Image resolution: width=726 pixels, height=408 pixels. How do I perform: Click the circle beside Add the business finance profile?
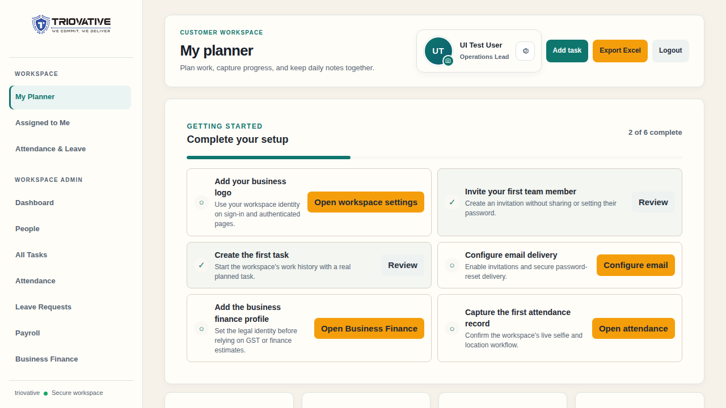(201, 328)
